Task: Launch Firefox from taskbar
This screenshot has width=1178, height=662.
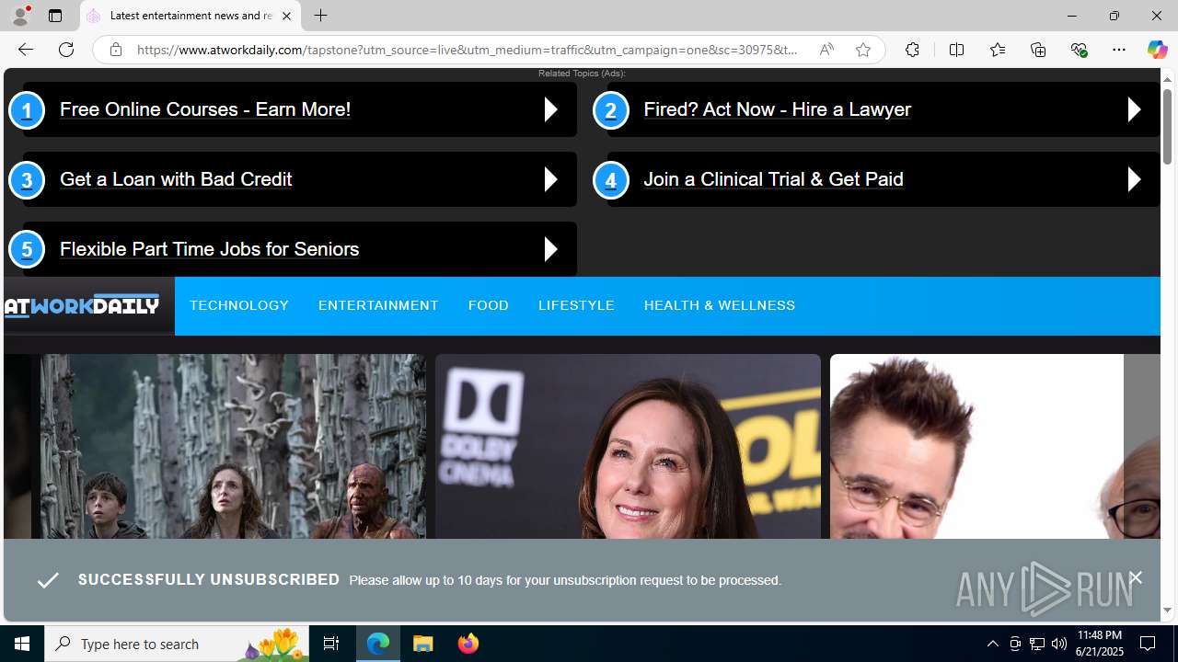Action: tap(468, 644)
